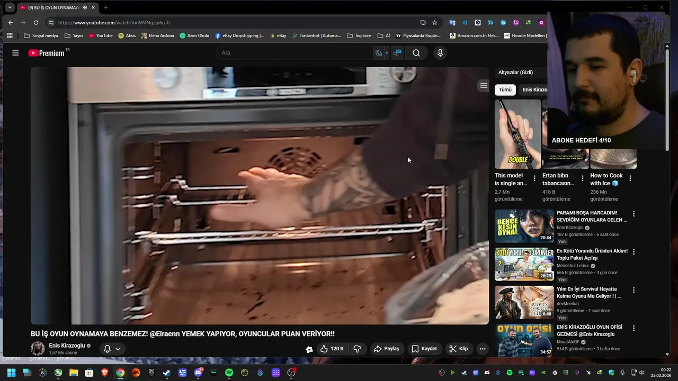This screenshot has height=381, width=678.
Task: Open the 'Sosyal medya' bookmark folder
Action: coord(41,35)
